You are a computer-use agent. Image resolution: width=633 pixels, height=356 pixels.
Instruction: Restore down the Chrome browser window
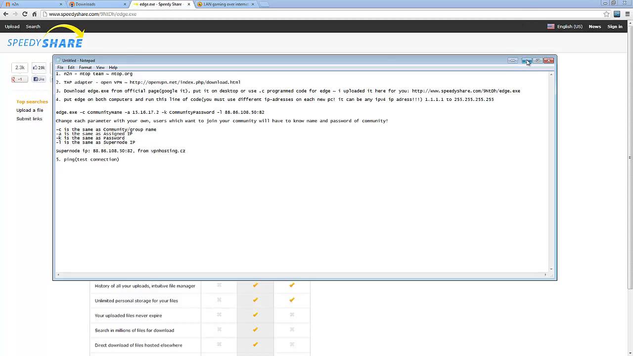click(614, 3)
